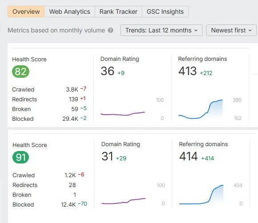Viewport: 258px width, 223px height.
Task: Click the Health Score 91 badge
Action: pos(20,157)
